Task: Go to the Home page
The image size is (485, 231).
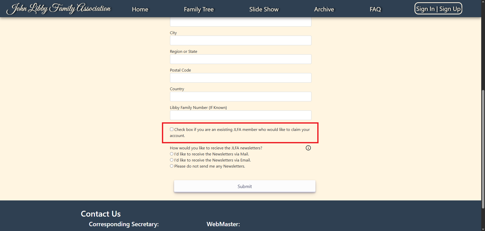Action: (x=140, y=9)
